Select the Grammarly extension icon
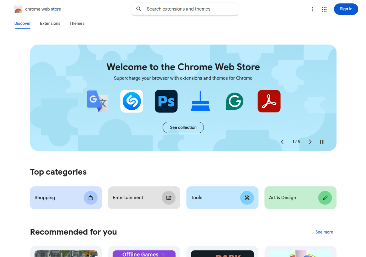 235,101
